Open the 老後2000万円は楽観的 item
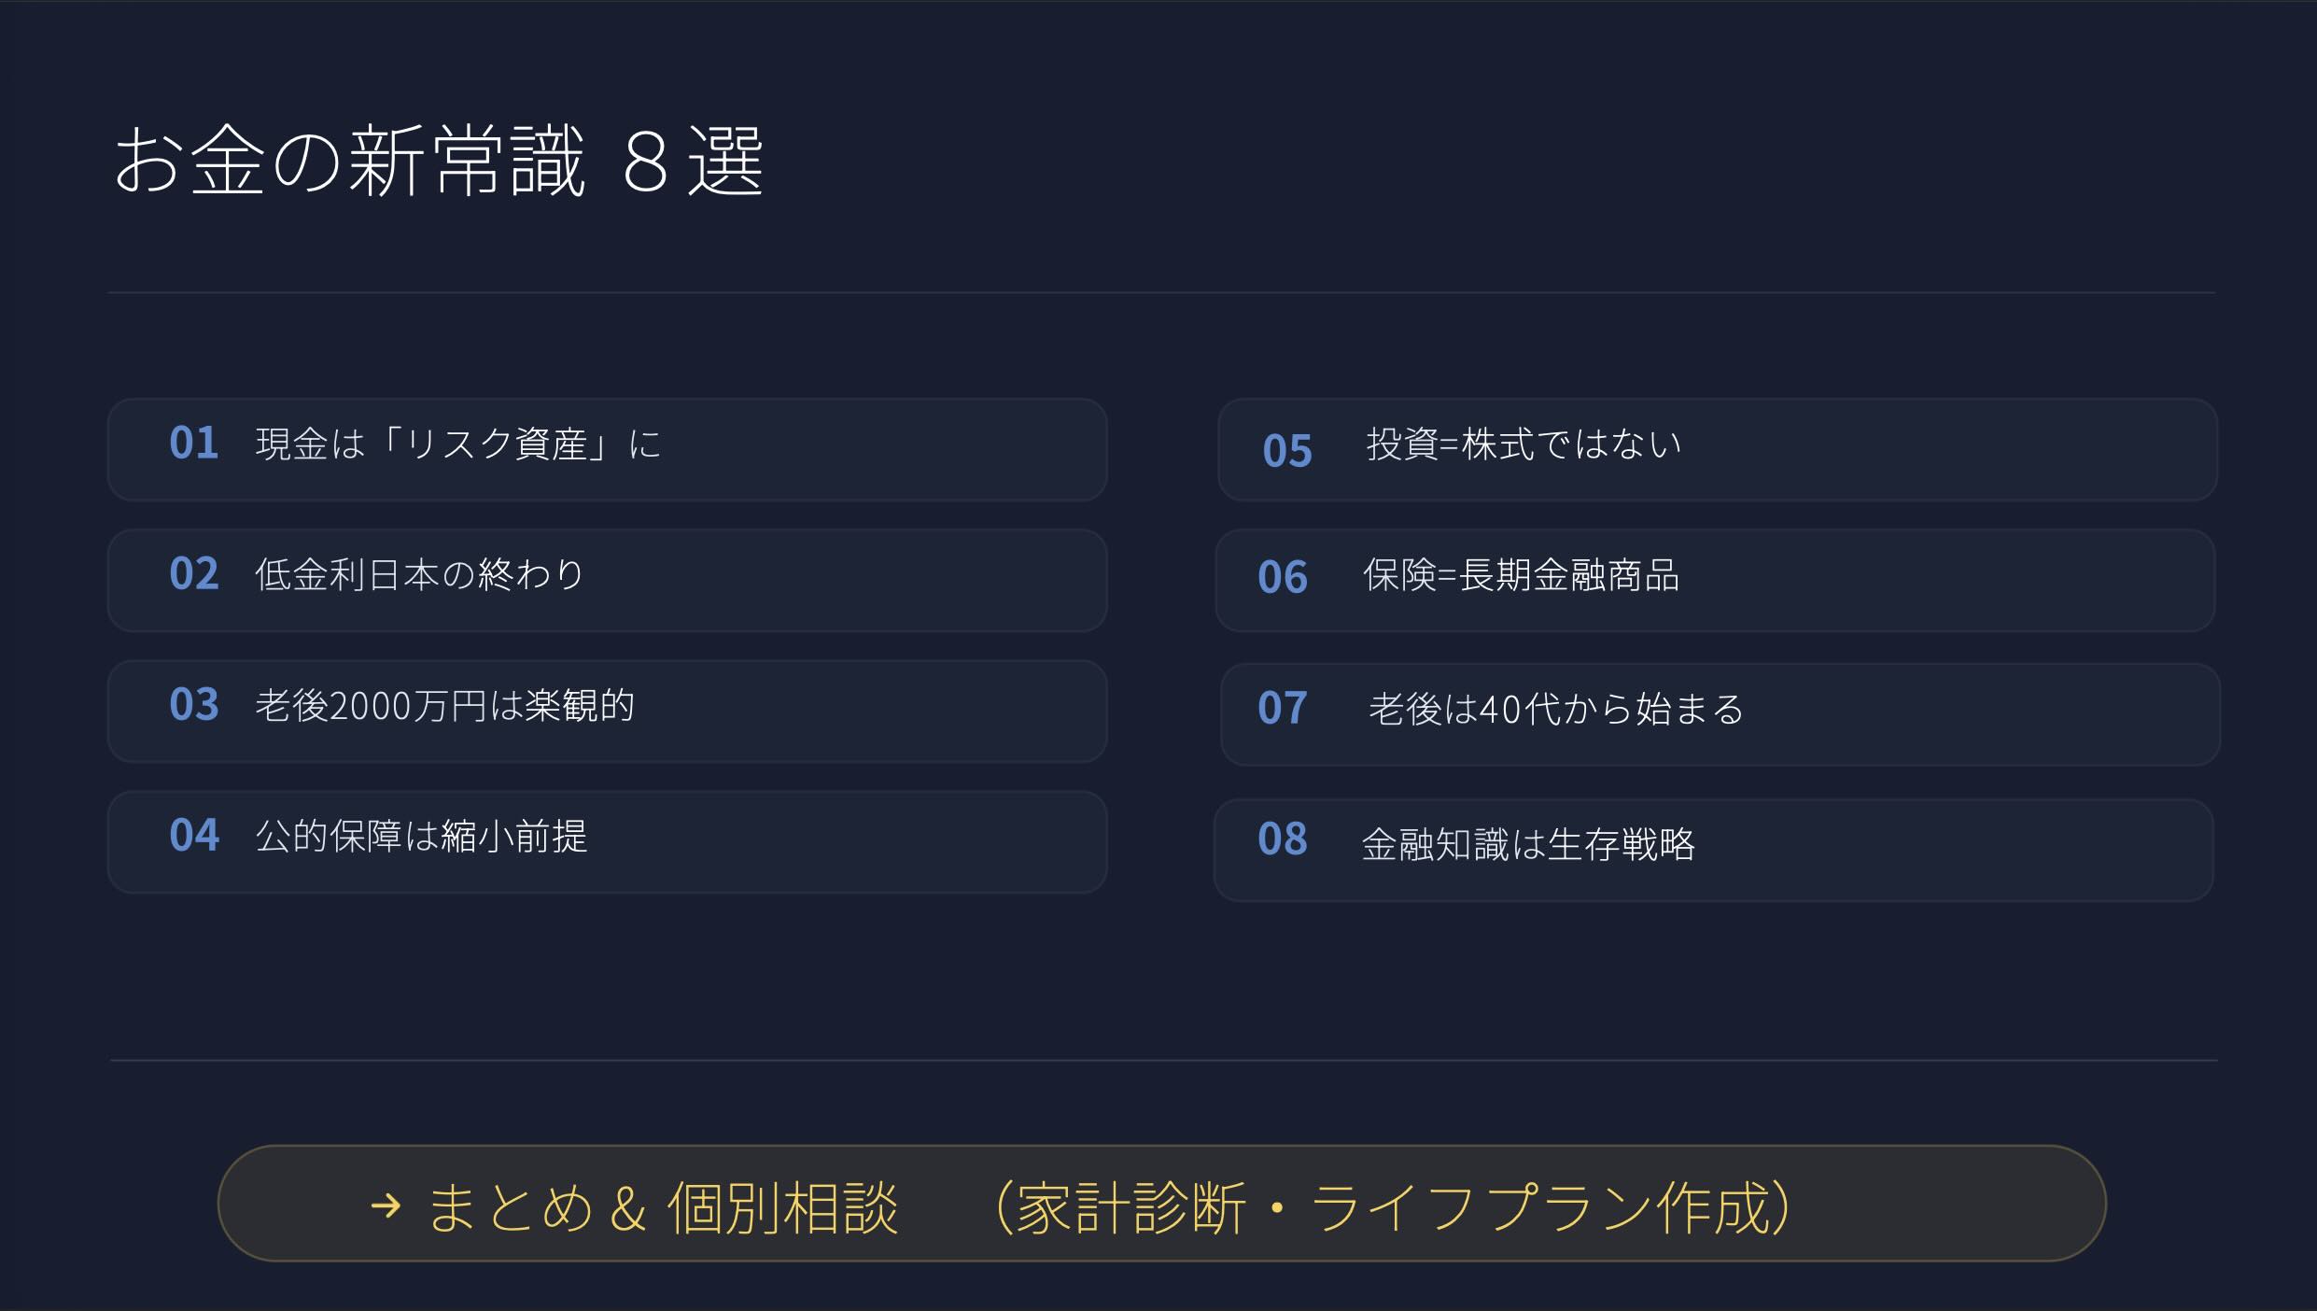2317x1311 pixels. click(444, 706)
